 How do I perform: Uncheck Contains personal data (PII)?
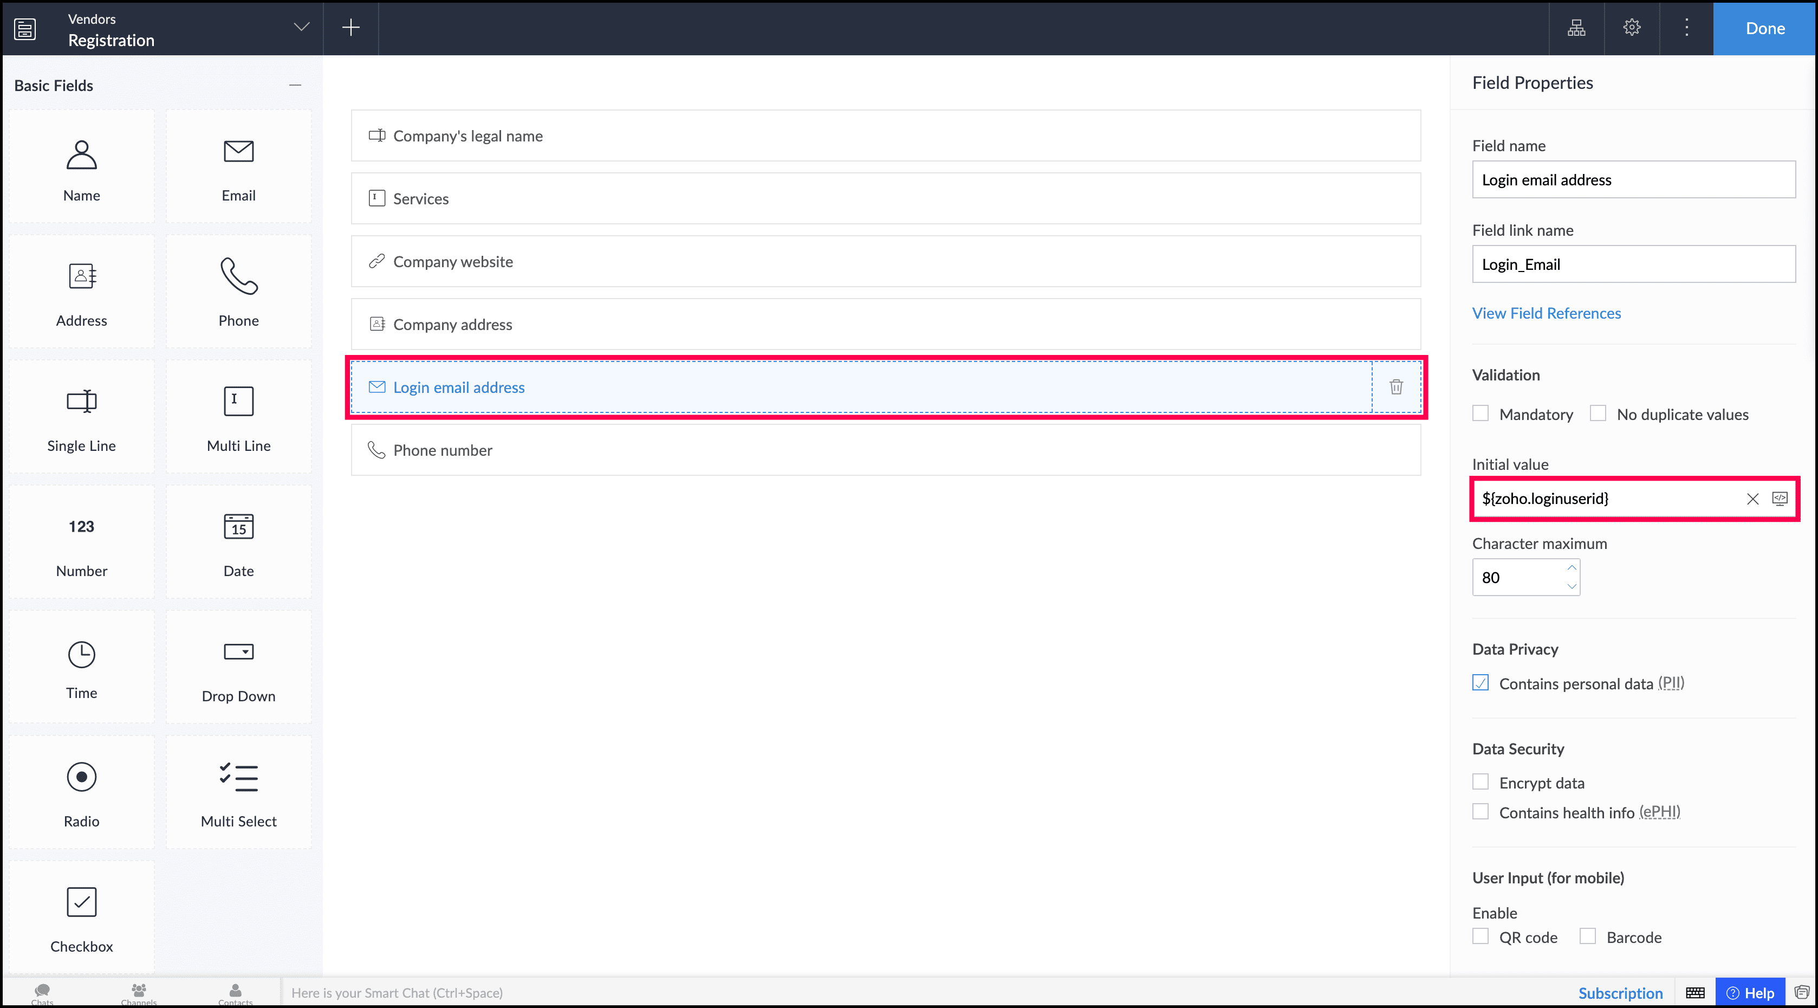[x=1481, y=683]
